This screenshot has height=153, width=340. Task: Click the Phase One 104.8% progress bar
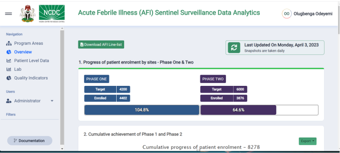tap(141, 110)
